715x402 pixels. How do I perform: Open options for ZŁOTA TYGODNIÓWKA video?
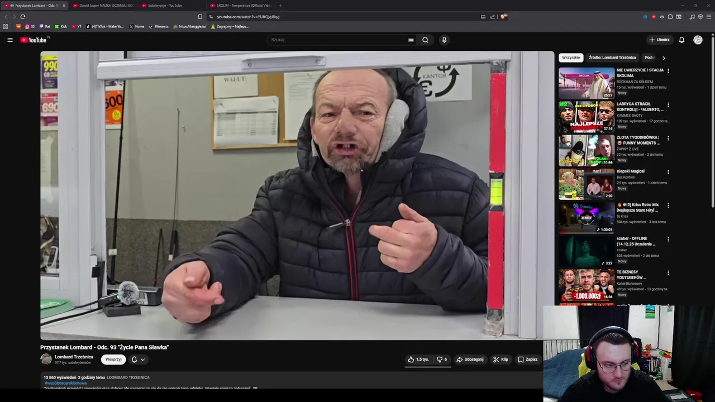tap(668, 138)
